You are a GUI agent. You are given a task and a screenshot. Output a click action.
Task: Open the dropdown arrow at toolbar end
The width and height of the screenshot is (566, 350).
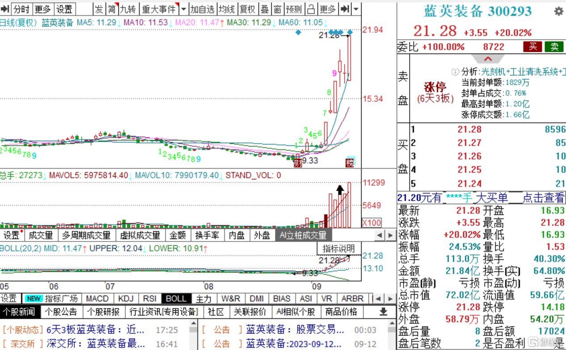coord(356,8)
